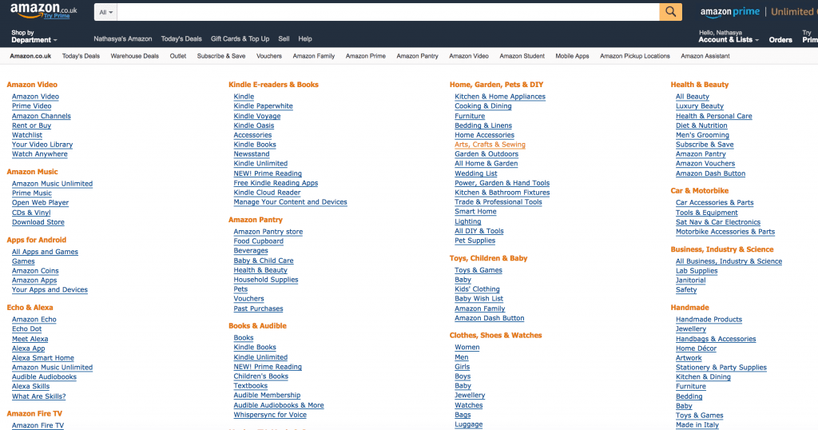This screenshot has width=818, height=430.
Task: Open Food Cupboard link
Action: point(258,241)
